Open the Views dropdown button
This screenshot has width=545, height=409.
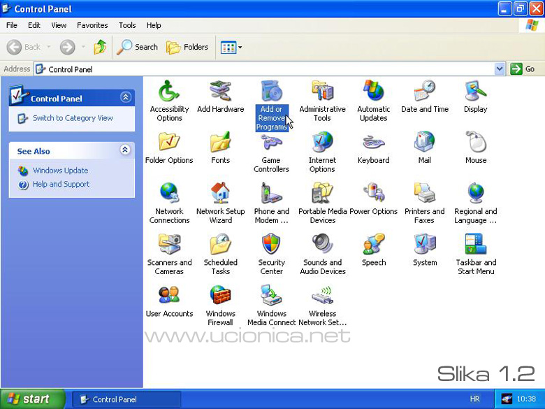pyautogui.click(x=231, y=48)
